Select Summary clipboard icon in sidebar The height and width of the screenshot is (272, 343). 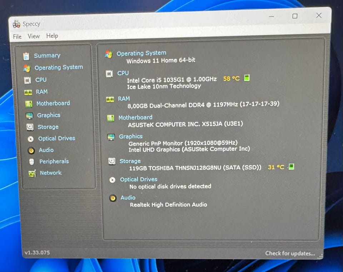click(x=26, y=56)
